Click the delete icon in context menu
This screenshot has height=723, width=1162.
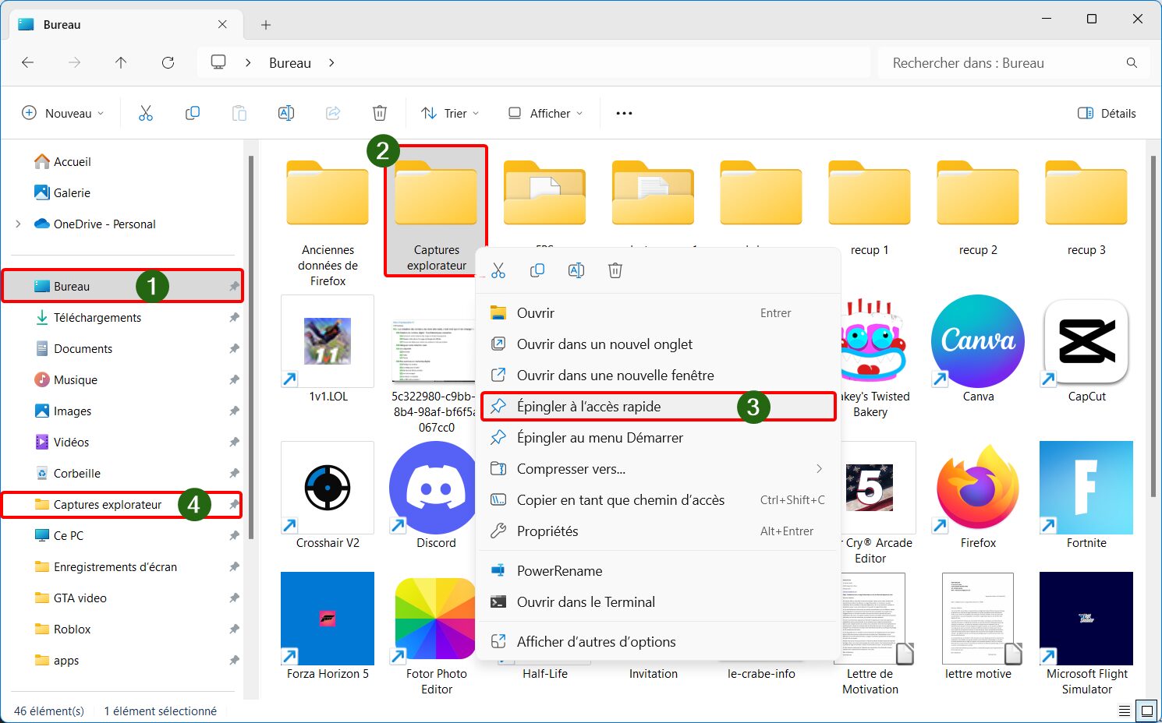click(615, 270)
